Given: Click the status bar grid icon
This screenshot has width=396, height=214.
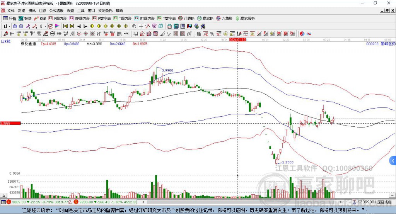Looking at the screenshot, I should [x=3, y=202].
